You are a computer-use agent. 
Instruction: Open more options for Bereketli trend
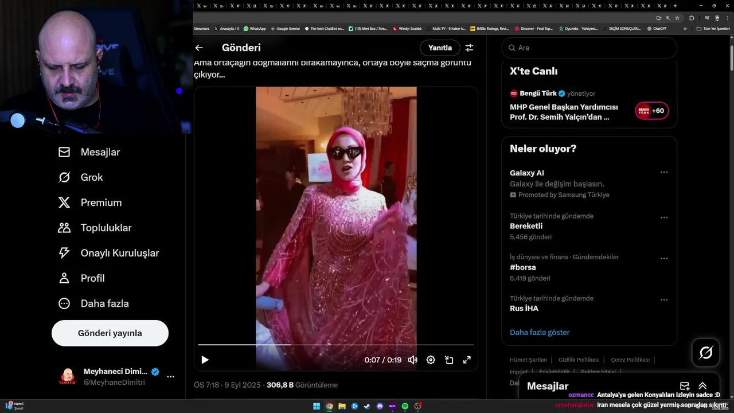[x=664, y=217]
